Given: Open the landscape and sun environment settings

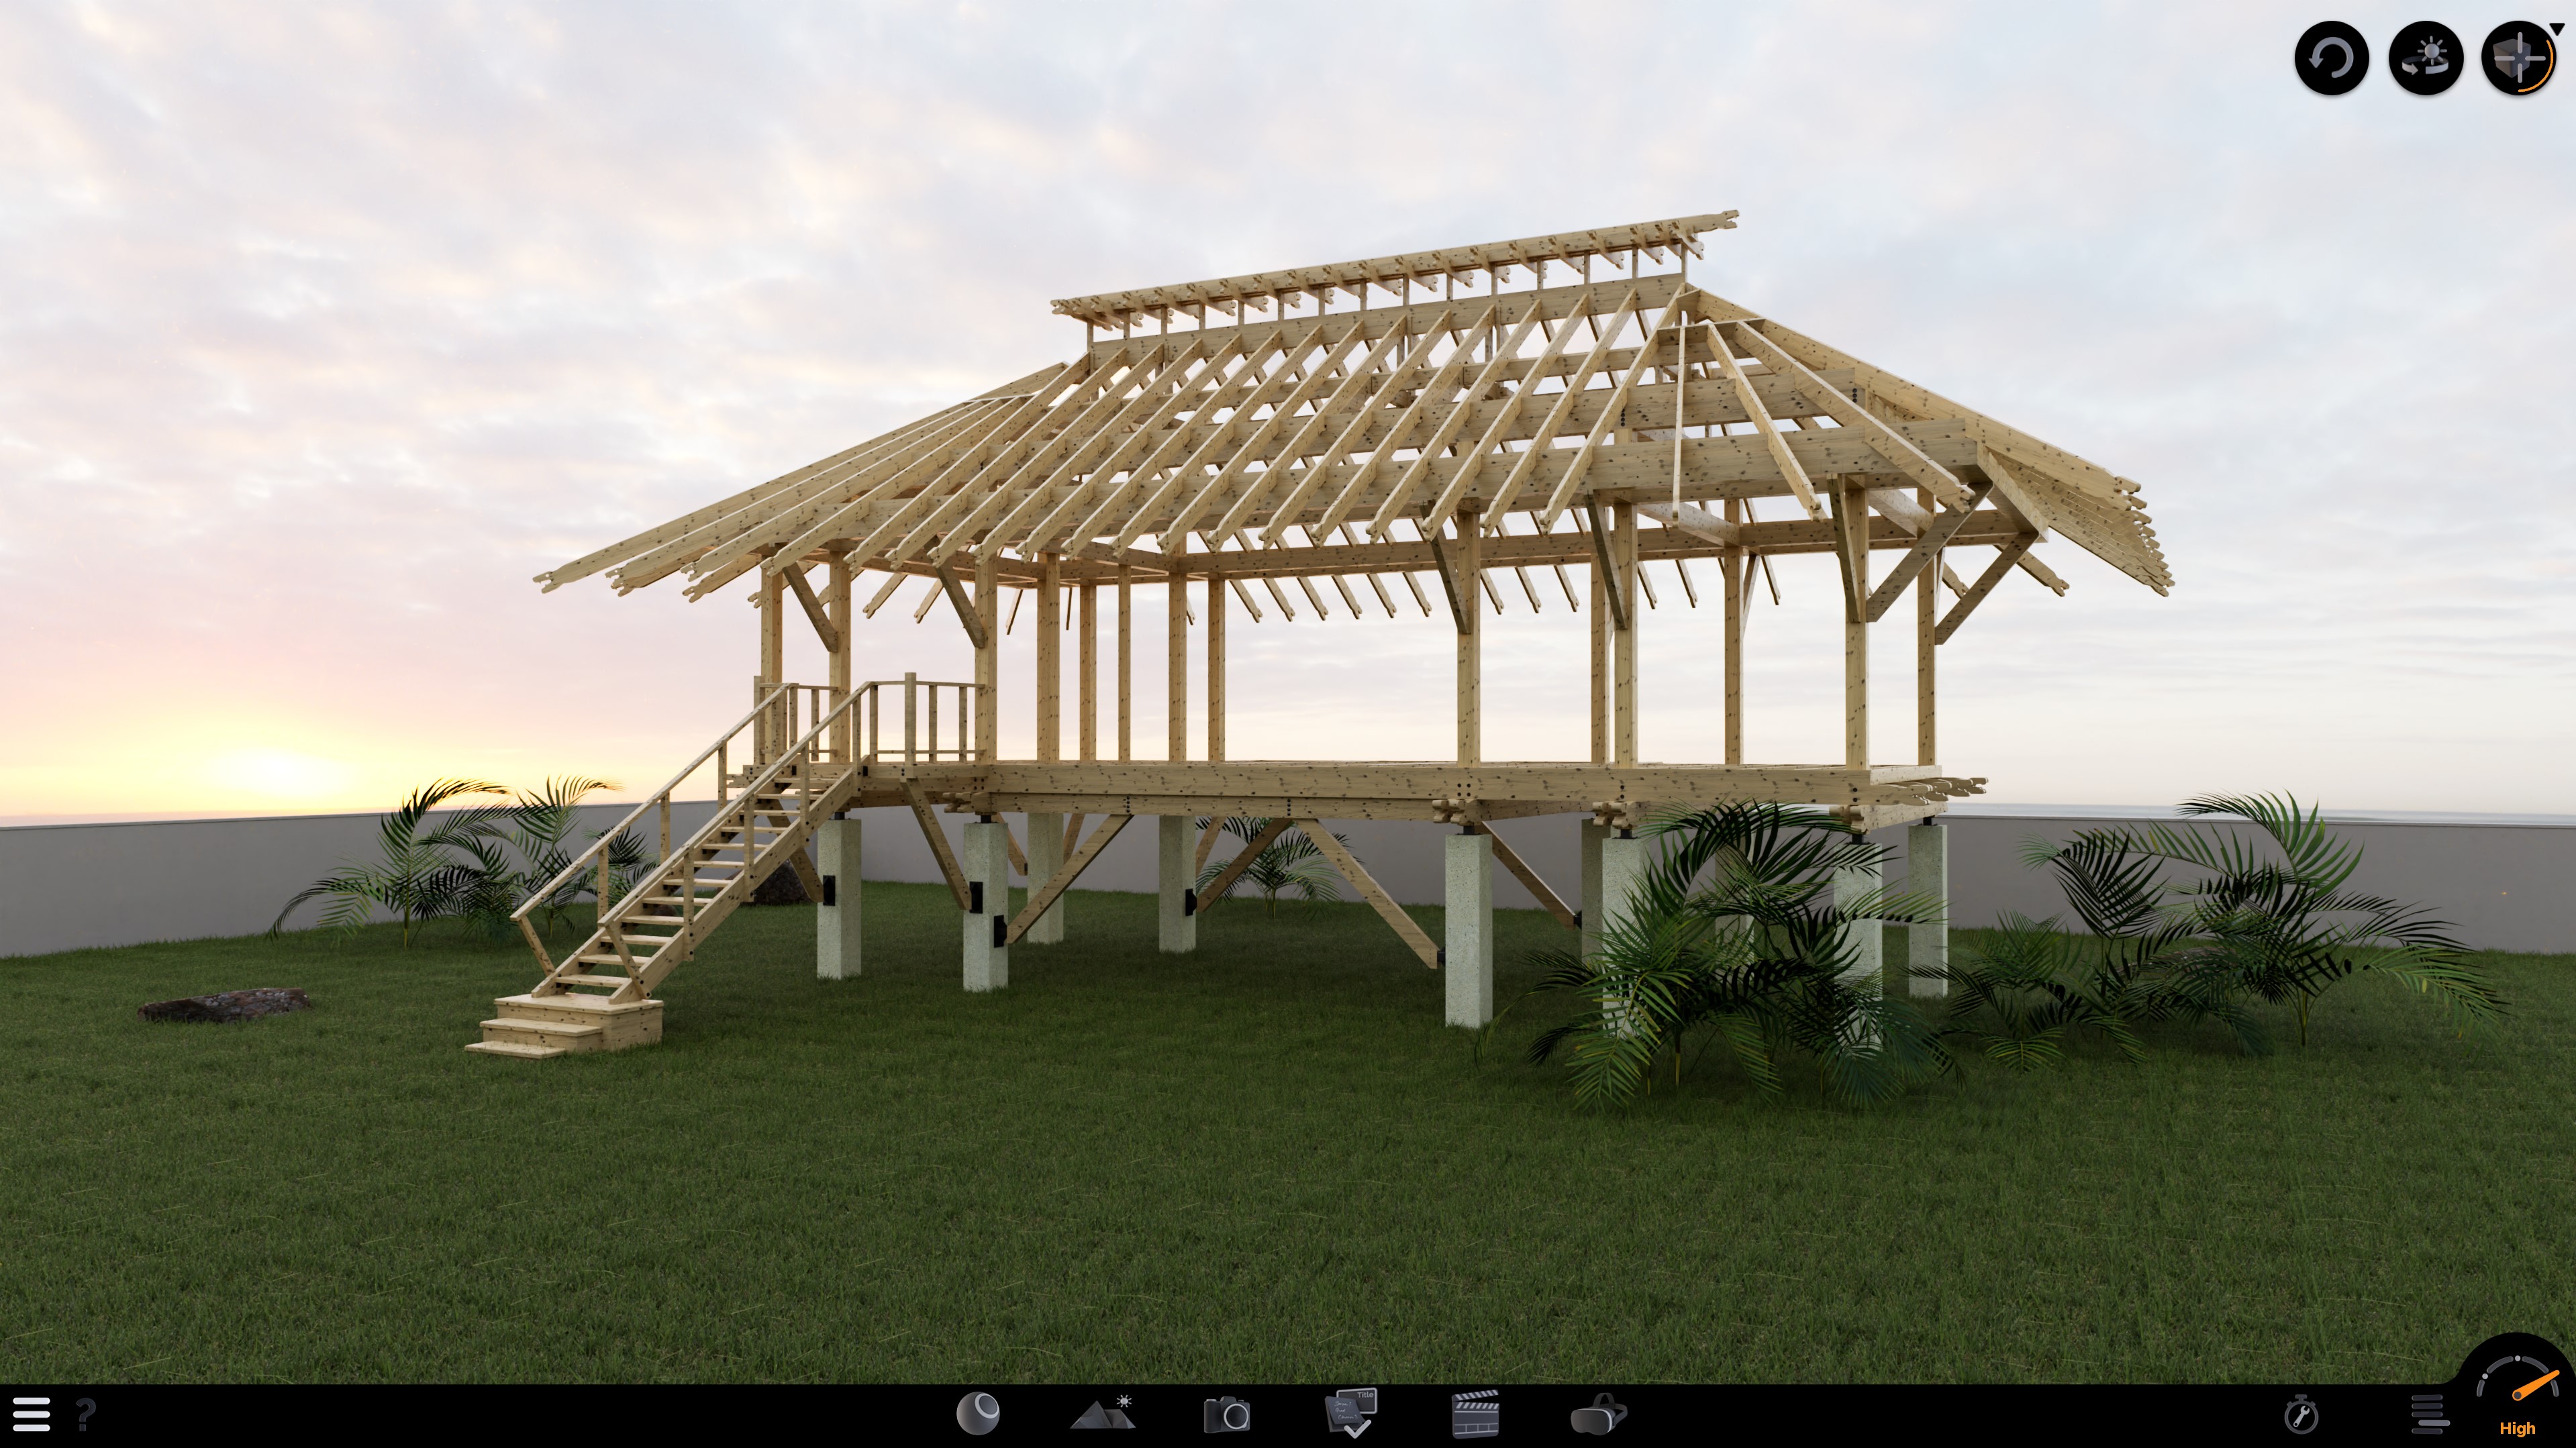Looking at the screenshot, I should click(1102, 1414).
